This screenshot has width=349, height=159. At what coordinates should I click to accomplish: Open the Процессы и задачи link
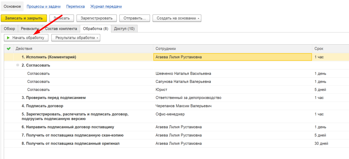click(44, 6)
